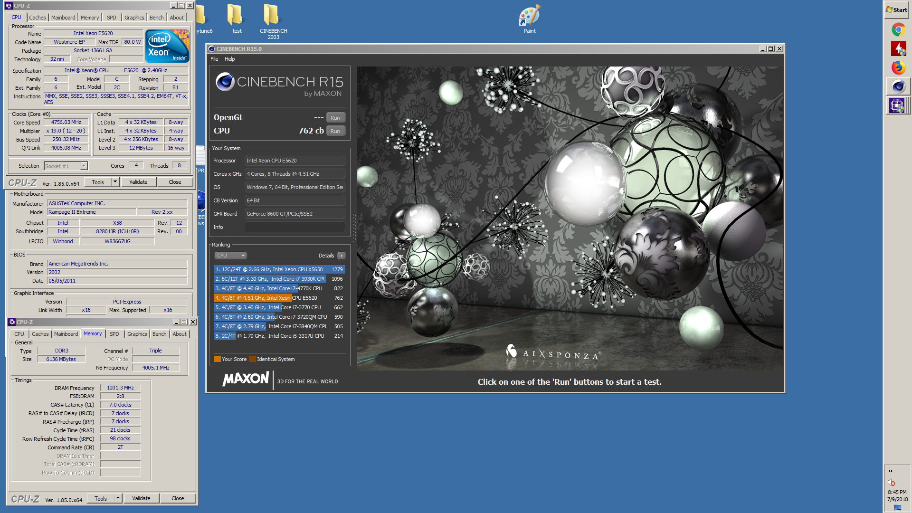912x513 pixels.
Task: Select ranking row 8, Core i5-3317U score 214
Action: [279, 336]
